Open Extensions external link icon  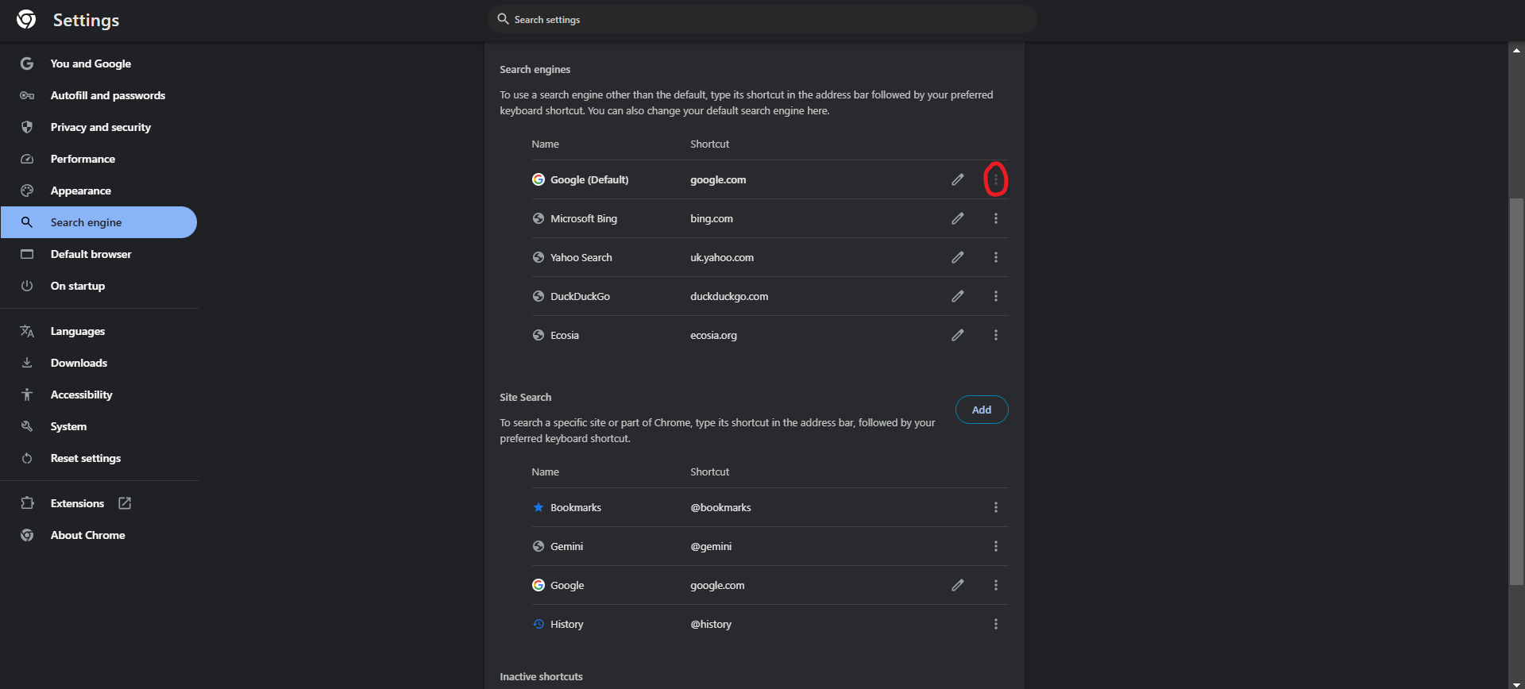[x=125, y=503]
